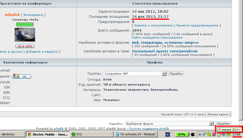Click the 97% battery indicator in the taskbar

click(x=182, y=134)
